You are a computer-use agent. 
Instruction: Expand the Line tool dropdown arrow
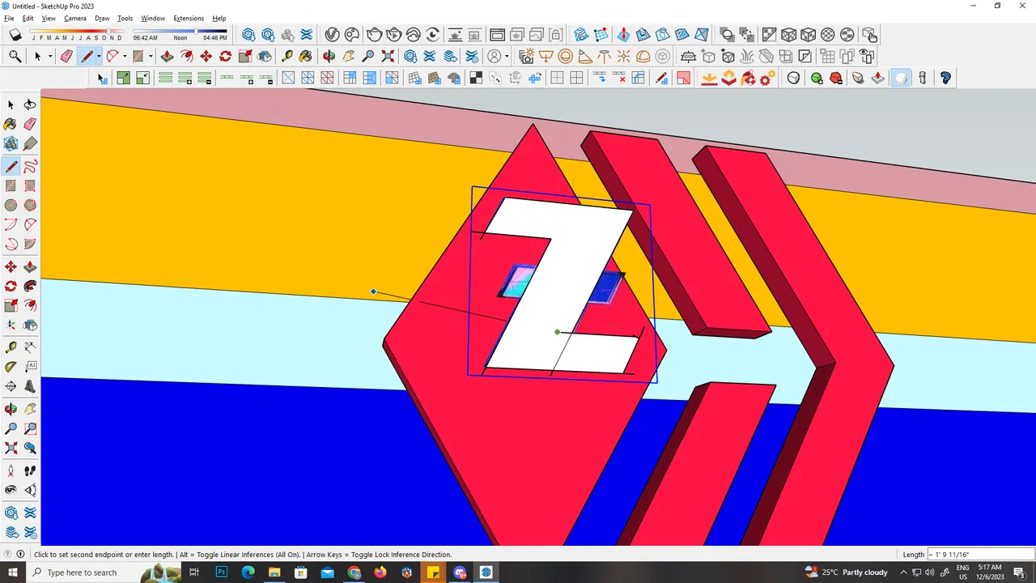pyautogui.click(x=99, y=57)
